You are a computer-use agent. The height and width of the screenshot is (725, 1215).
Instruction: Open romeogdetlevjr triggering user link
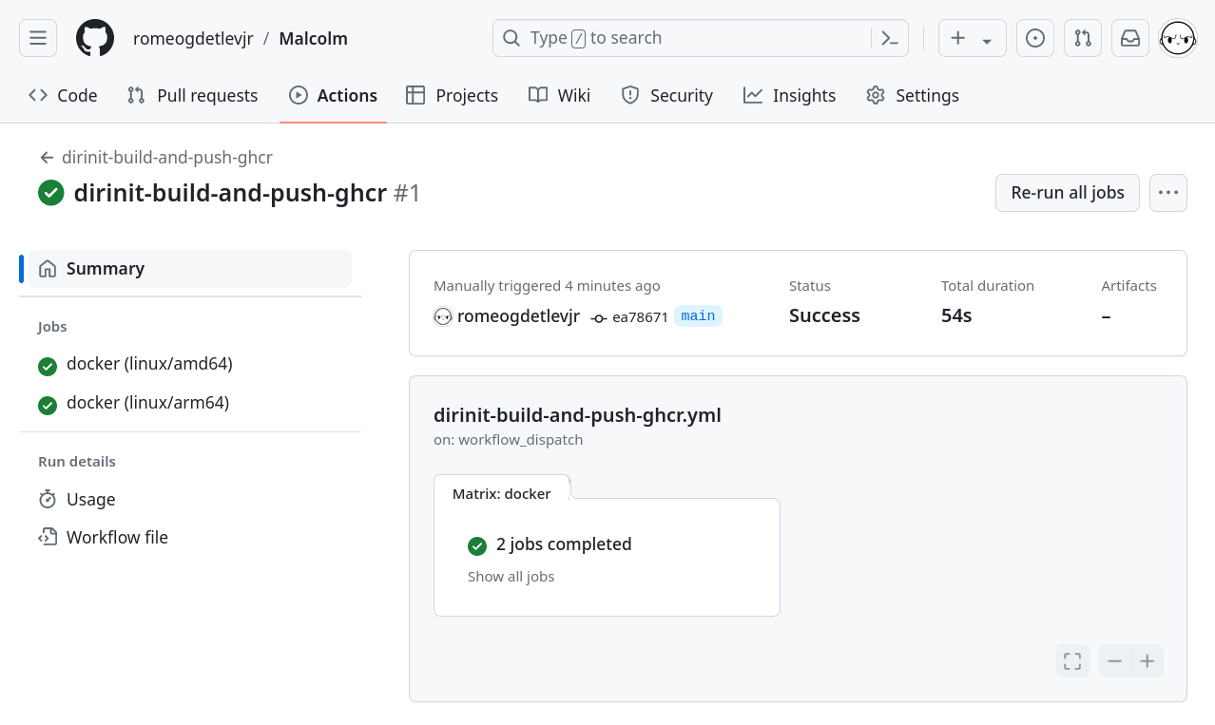click(518, 316)
